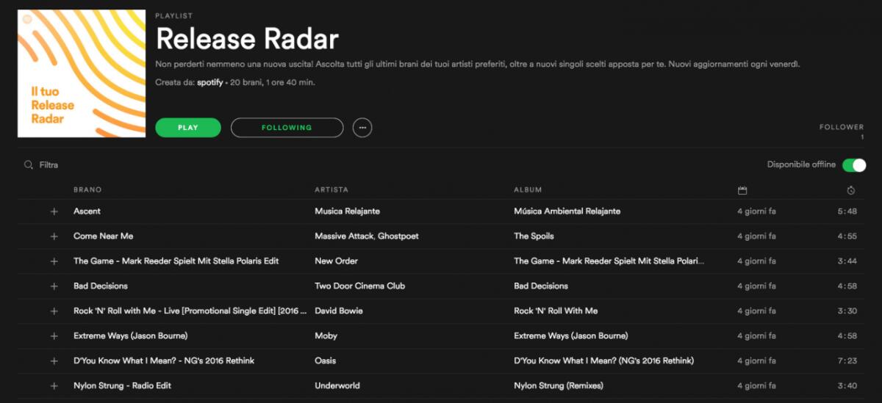Open the three-dots more options button

(362, 128)
